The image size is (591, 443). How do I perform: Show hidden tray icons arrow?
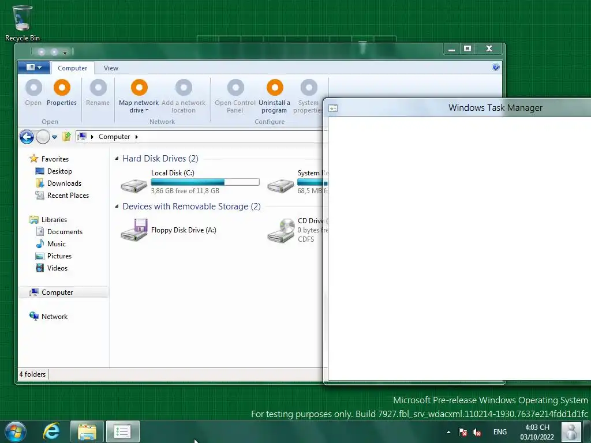pyautogui.click(x=448, y=432)
